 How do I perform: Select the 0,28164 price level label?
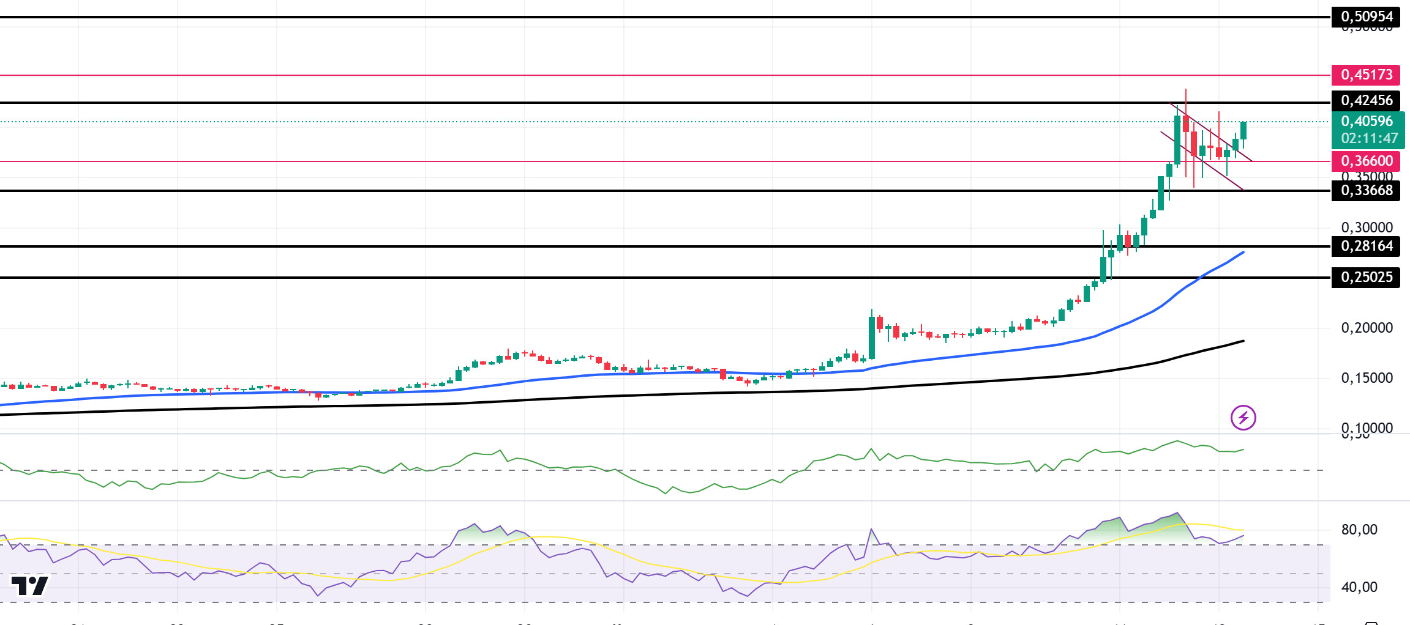[x=1366, y=246]
